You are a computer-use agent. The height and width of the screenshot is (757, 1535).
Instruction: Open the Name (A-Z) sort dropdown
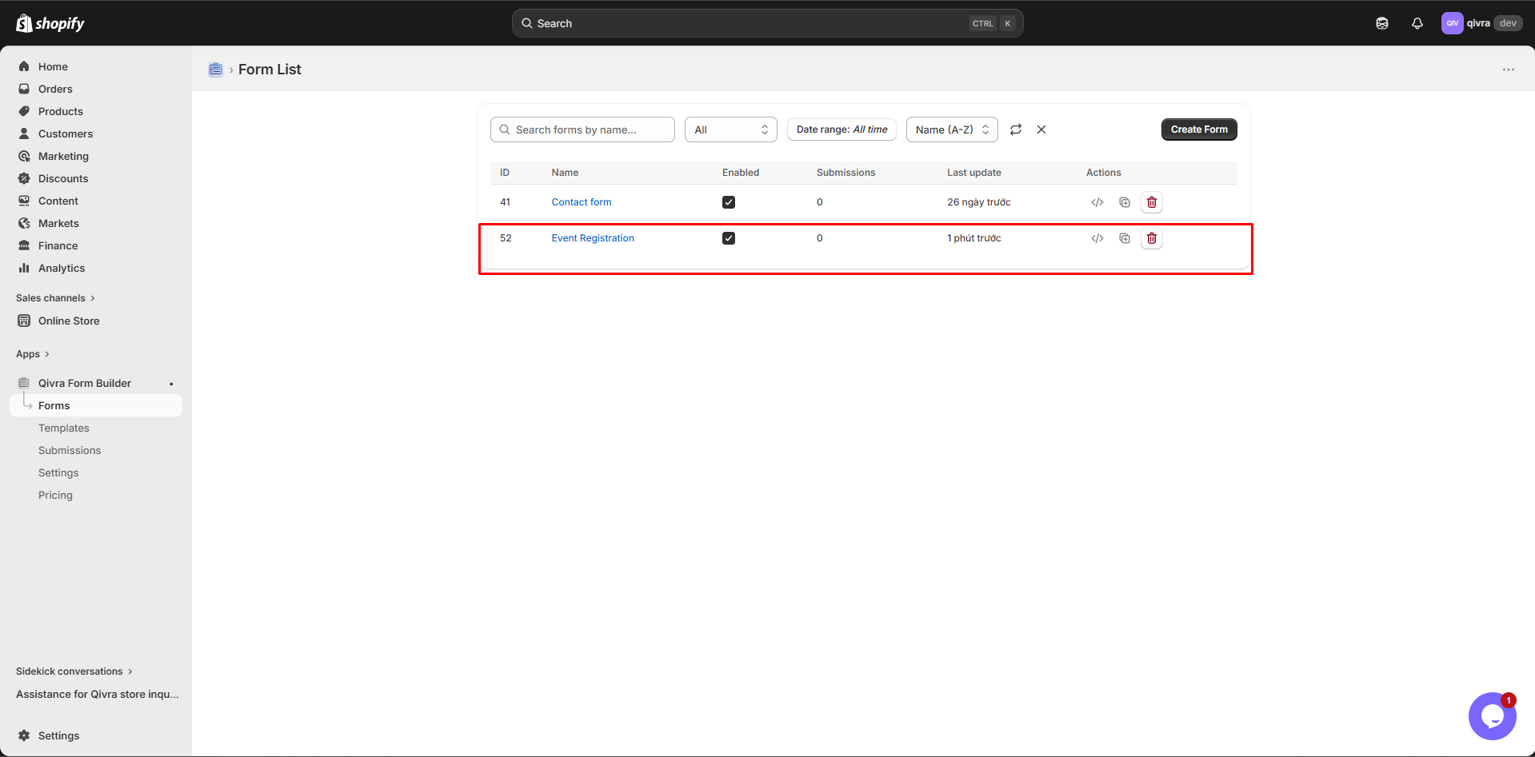(x=952, y=129)
